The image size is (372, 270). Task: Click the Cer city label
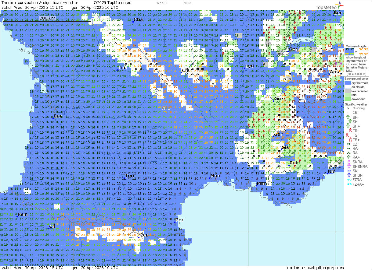tap(143, 235)
